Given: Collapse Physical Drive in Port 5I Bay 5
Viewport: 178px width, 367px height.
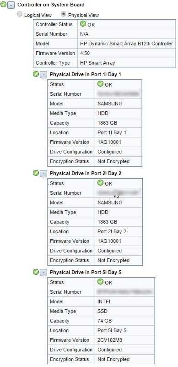Looking at the screenshot, I should tap(43, 273).
